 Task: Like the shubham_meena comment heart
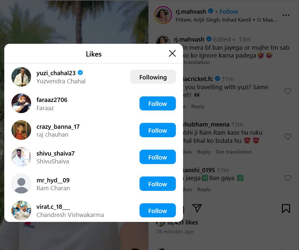[x=288, y=137]
